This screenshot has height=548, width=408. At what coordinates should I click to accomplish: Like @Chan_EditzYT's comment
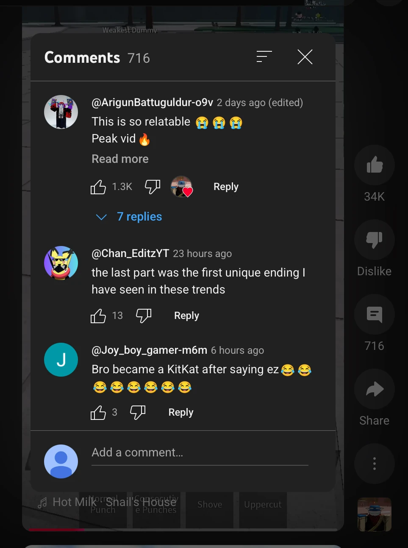(98, 316)
